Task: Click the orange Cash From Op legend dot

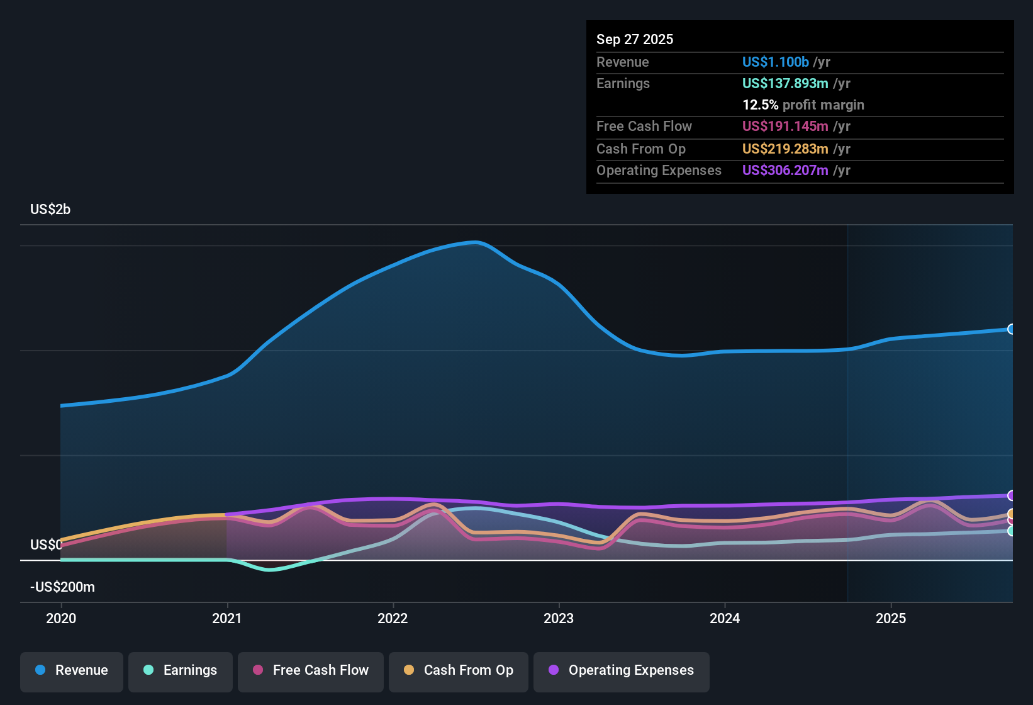Action: tap(410, 670)
